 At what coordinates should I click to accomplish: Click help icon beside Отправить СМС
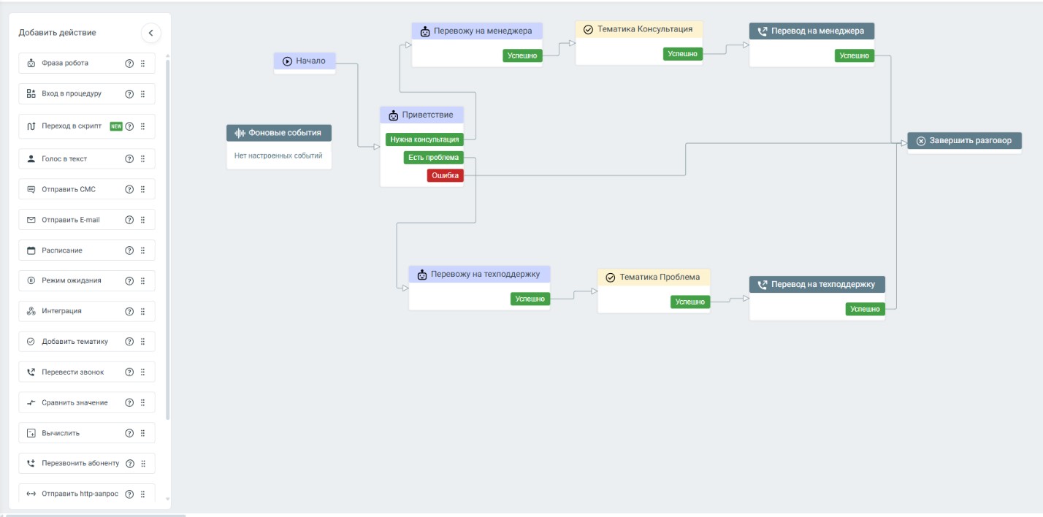pyautogui.click(x=129, y=190)
